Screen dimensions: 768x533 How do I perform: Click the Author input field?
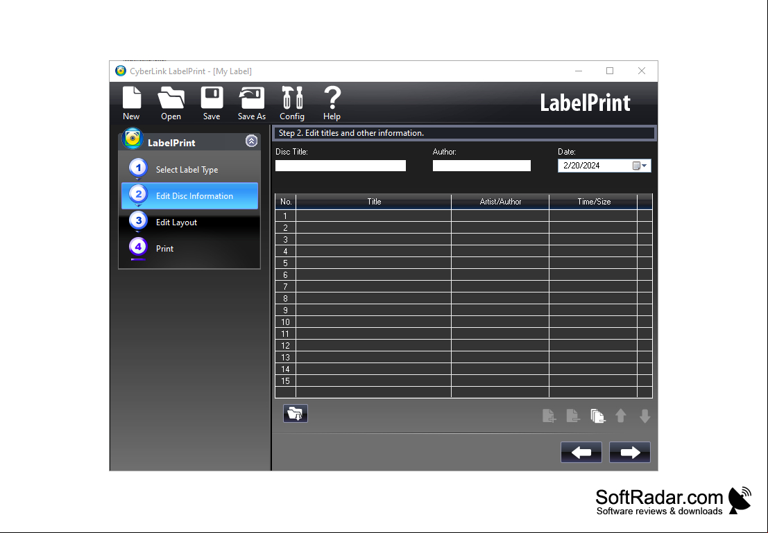point(481,166)
